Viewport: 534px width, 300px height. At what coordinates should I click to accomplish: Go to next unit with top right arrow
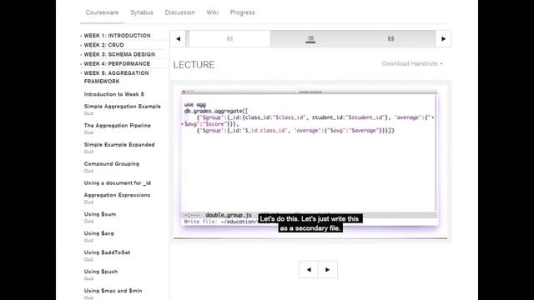point(443,39)
